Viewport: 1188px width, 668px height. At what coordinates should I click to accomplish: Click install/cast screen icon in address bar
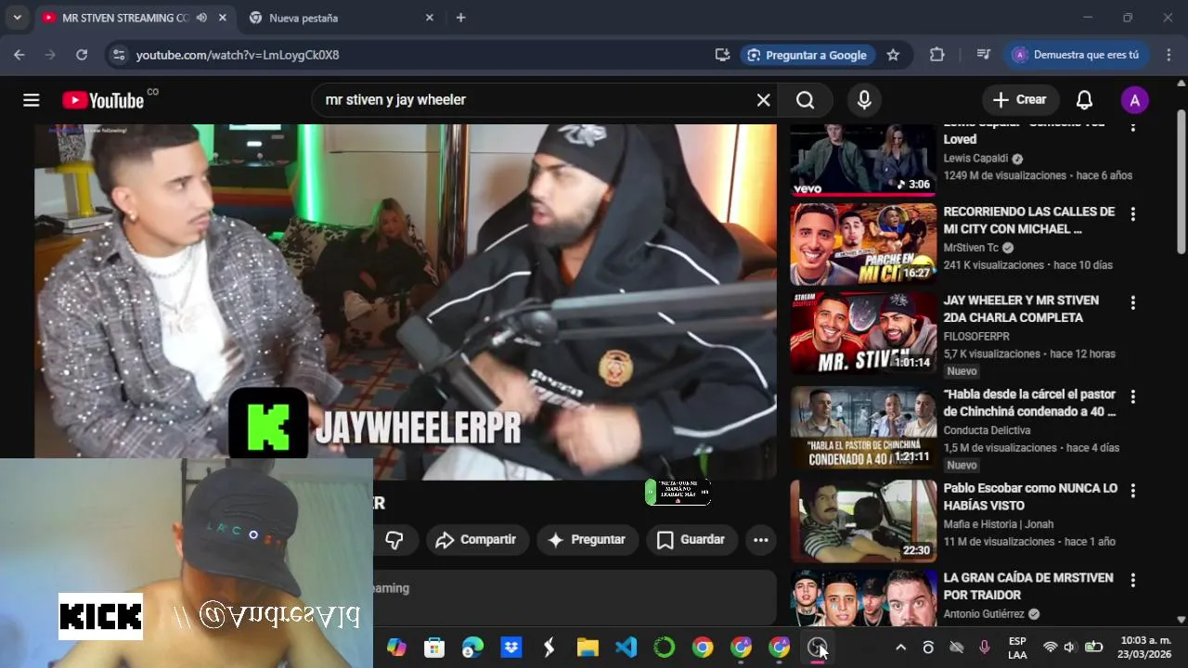pos(722,55)
